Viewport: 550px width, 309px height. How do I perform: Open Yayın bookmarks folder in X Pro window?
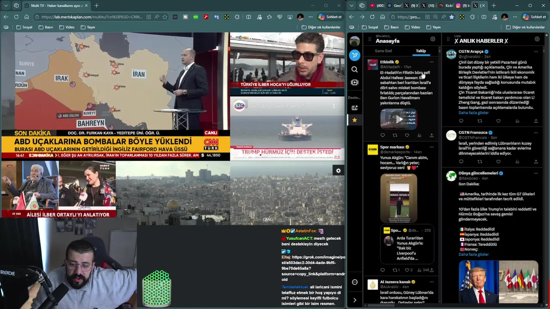[x=433, y=27]
